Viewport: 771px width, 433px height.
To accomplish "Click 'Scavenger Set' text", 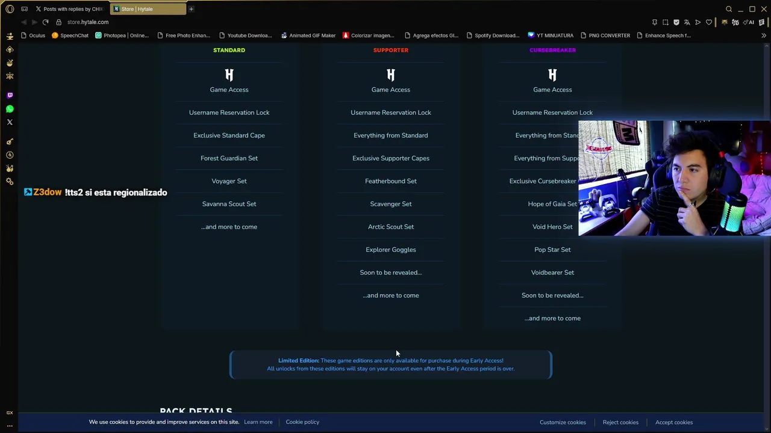I will click(x=391, y=204).
